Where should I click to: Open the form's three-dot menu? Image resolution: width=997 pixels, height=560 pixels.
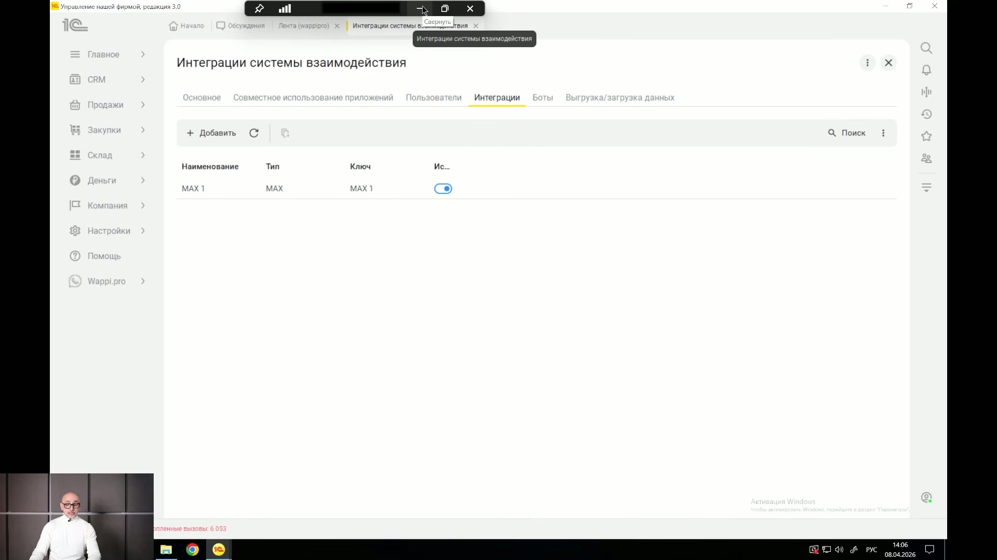coord(867,63)
